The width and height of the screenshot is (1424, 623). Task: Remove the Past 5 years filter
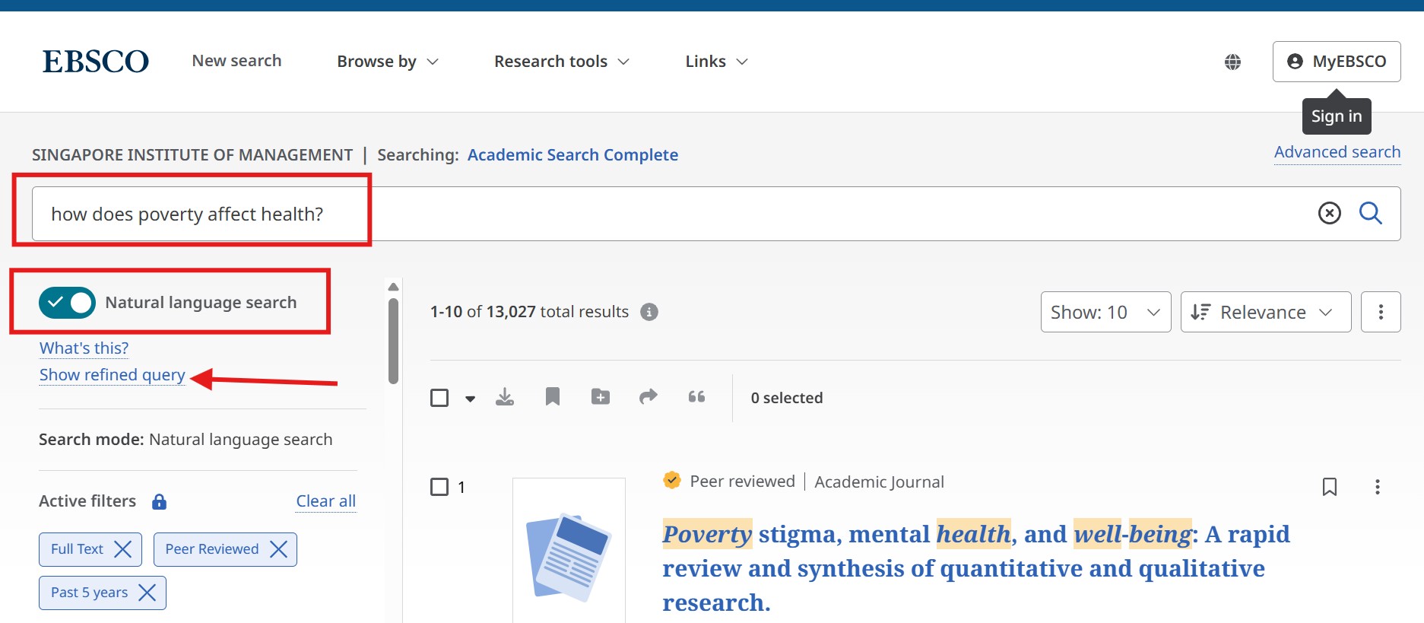tap(147, 593)
